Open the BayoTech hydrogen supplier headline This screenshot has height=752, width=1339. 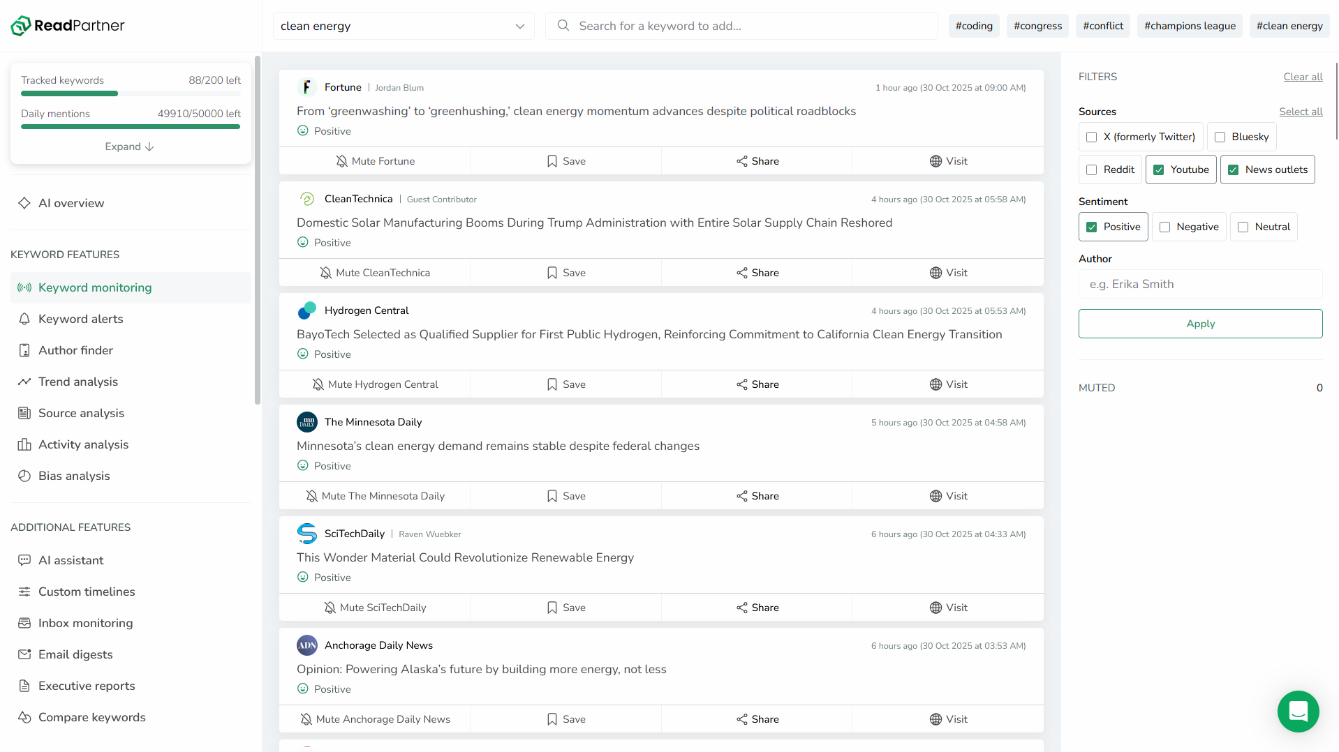pyautogui.click(x=649, y=334)
